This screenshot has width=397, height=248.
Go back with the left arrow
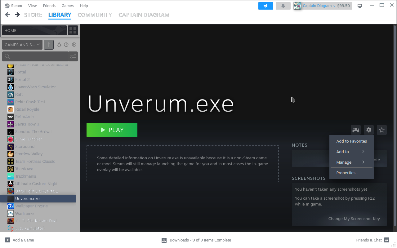[x=8, y=15]
